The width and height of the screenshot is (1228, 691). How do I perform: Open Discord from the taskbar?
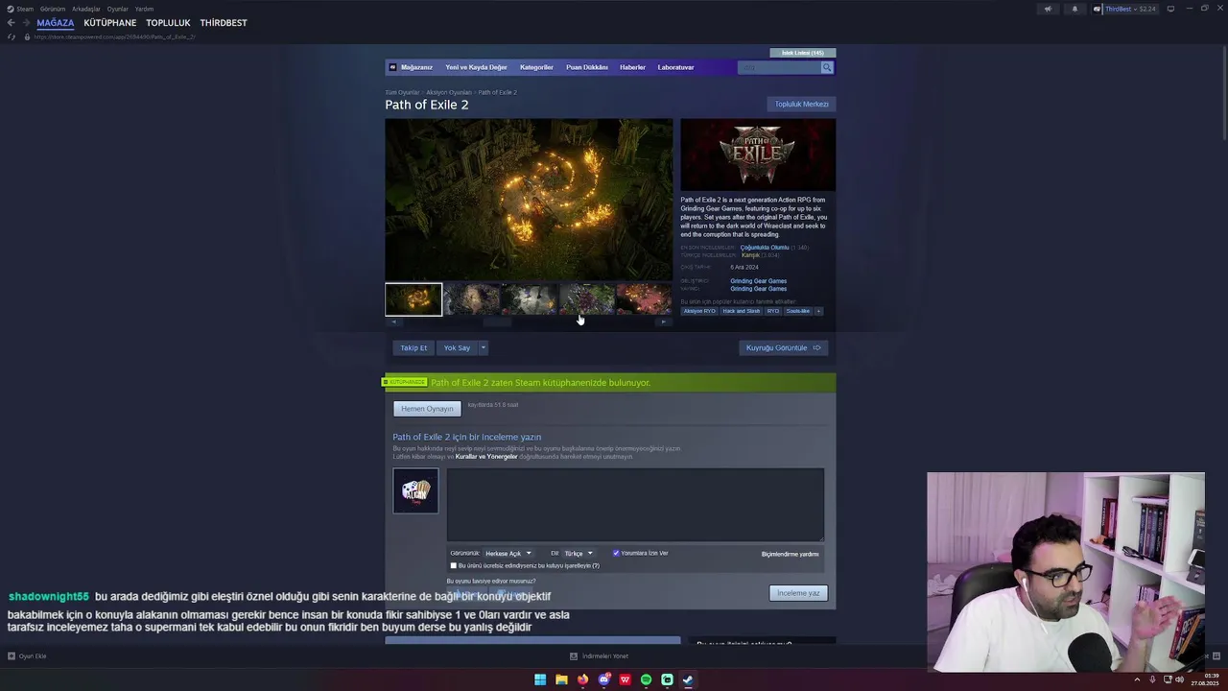[603, 679]
